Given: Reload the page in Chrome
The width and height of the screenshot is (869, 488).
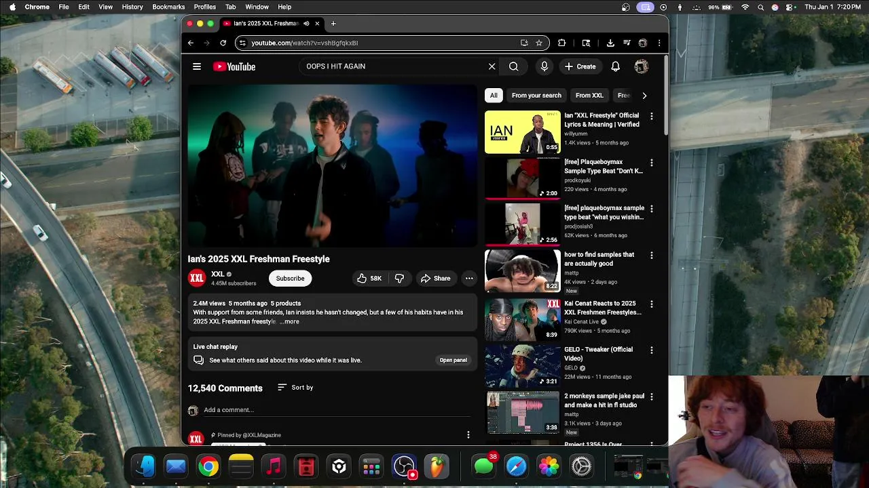Looking at the screenshot, I should click(x=223, y=43).
